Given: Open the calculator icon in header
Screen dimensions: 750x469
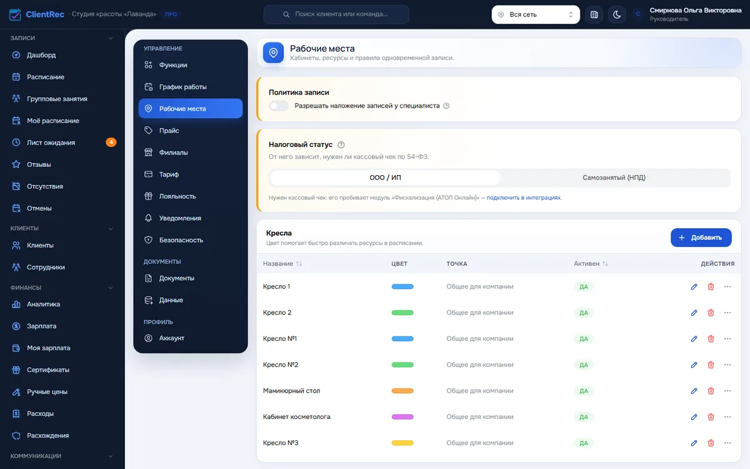Looking at the screenshot, I should coord(594,14).
